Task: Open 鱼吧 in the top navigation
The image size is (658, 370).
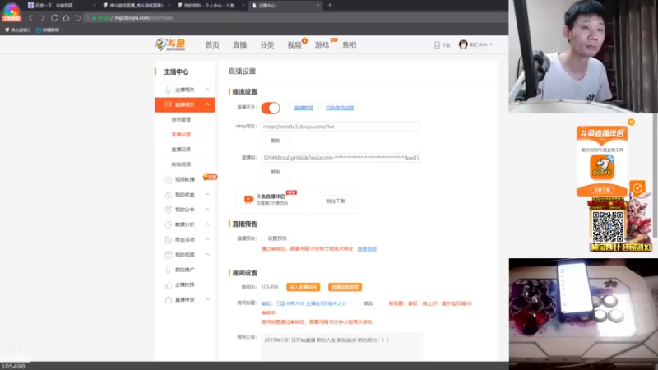Action: tap(349, 45)
